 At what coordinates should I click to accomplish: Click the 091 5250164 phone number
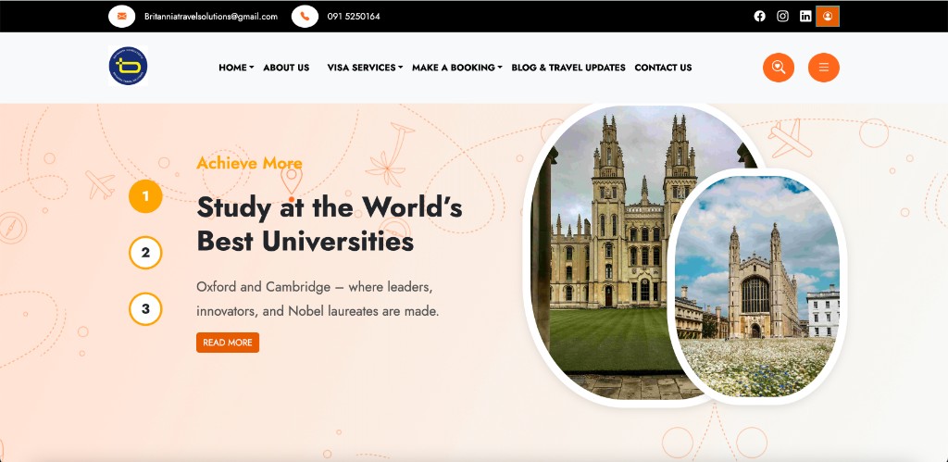354,17
